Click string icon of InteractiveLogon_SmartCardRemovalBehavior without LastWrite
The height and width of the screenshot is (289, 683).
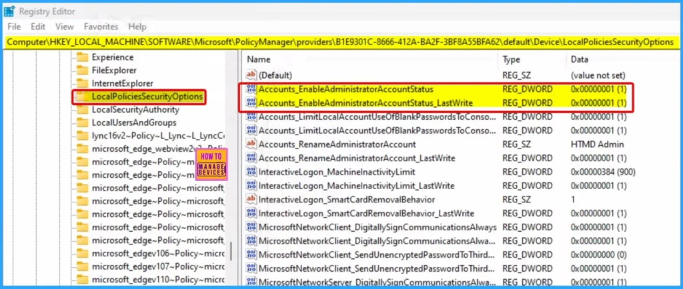pos(251,200)
